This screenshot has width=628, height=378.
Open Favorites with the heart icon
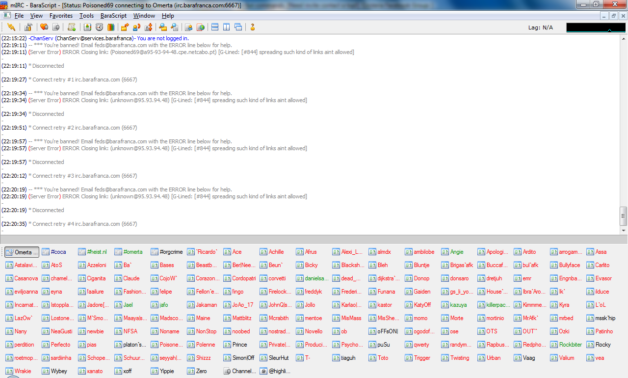click(44, 27)
